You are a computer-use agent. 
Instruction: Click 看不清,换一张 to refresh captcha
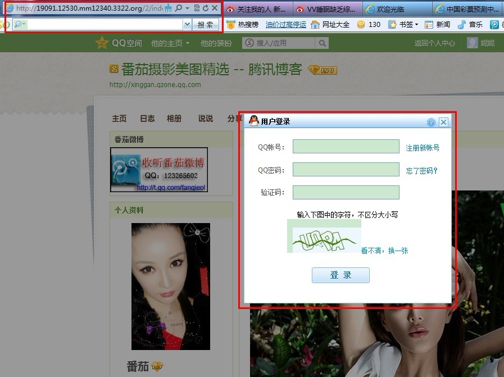click(x=384, y=251)
